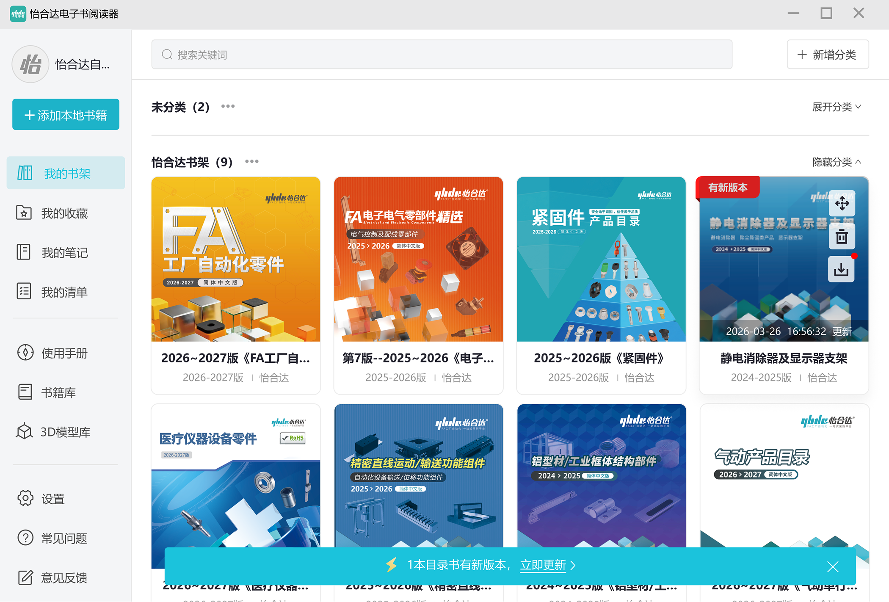889x602 pixels.
Task: Click the title 第7版--2025~2026《电子...
Action: point(419,358)
